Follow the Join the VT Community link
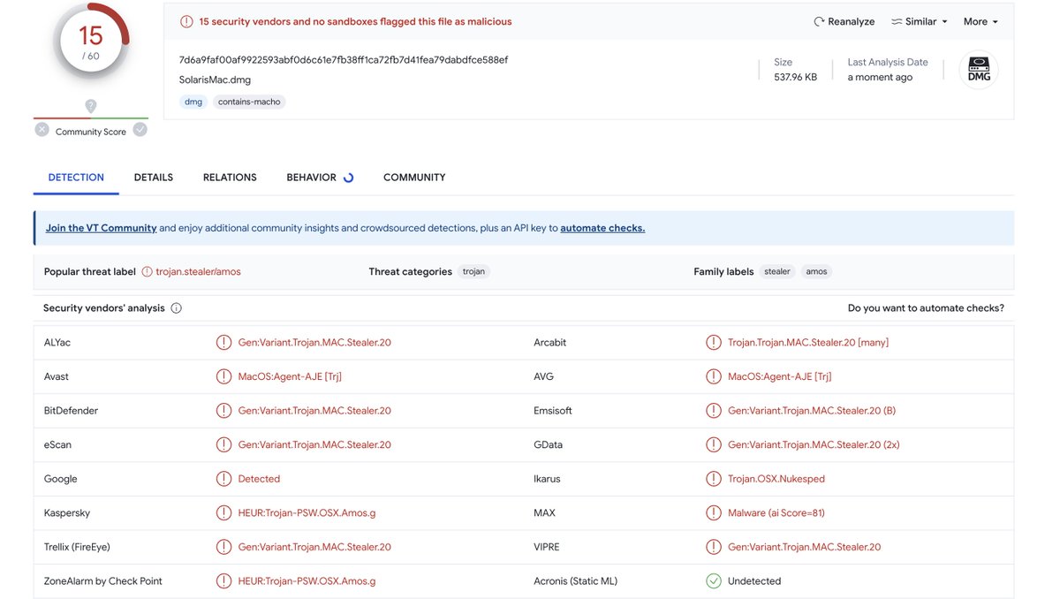1060x599 pixels. 101,228
